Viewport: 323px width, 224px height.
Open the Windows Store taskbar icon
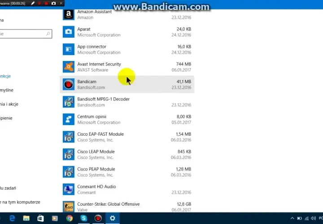click(40, 218)
